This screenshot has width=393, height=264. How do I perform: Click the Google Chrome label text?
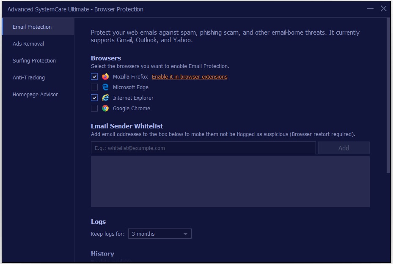pos(131,109)
